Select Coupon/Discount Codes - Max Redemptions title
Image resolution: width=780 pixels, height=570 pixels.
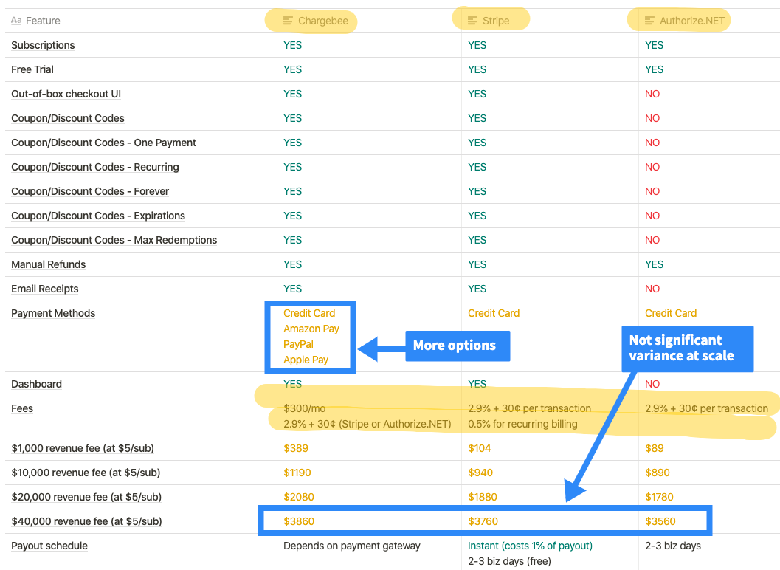click(114, 241)
